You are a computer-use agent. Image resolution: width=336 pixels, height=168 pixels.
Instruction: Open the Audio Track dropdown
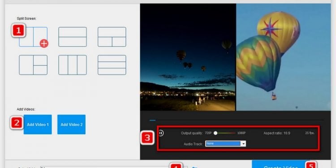pyautogui.click(x=225, y=143)
